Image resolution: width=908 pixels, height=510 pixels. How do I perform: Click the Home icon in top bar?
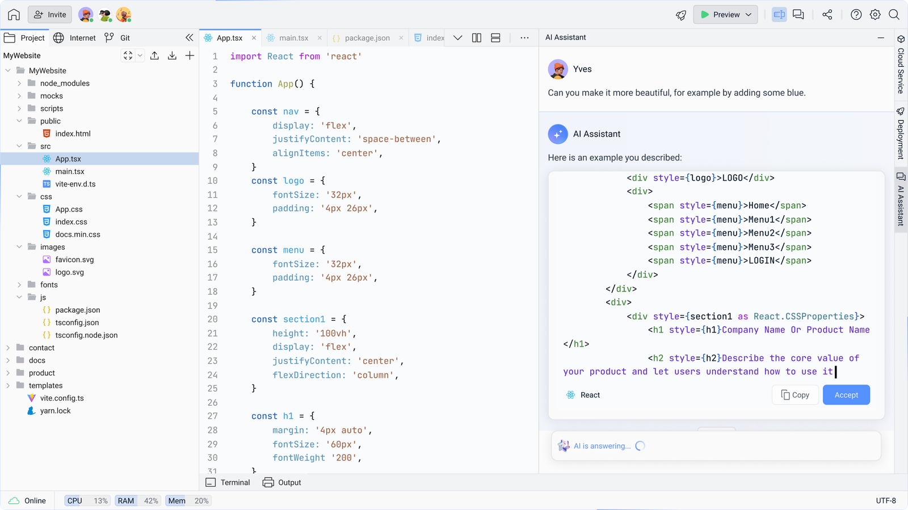tap(14, 15)
